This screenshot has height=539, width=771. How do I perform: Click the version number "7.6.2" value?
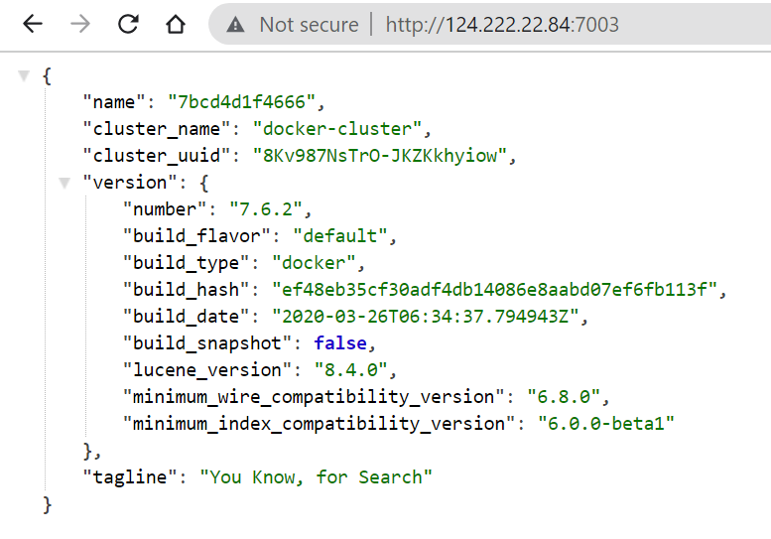coord(271,209)
